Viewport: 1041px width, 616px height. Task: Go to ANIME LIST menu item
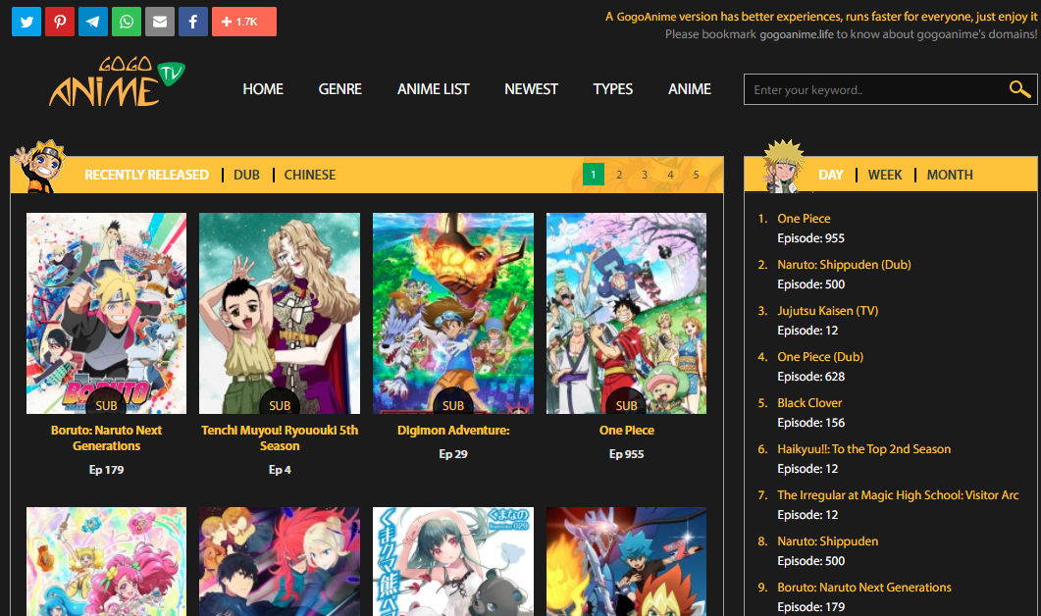pyautogui.click(x=433, y=89)
